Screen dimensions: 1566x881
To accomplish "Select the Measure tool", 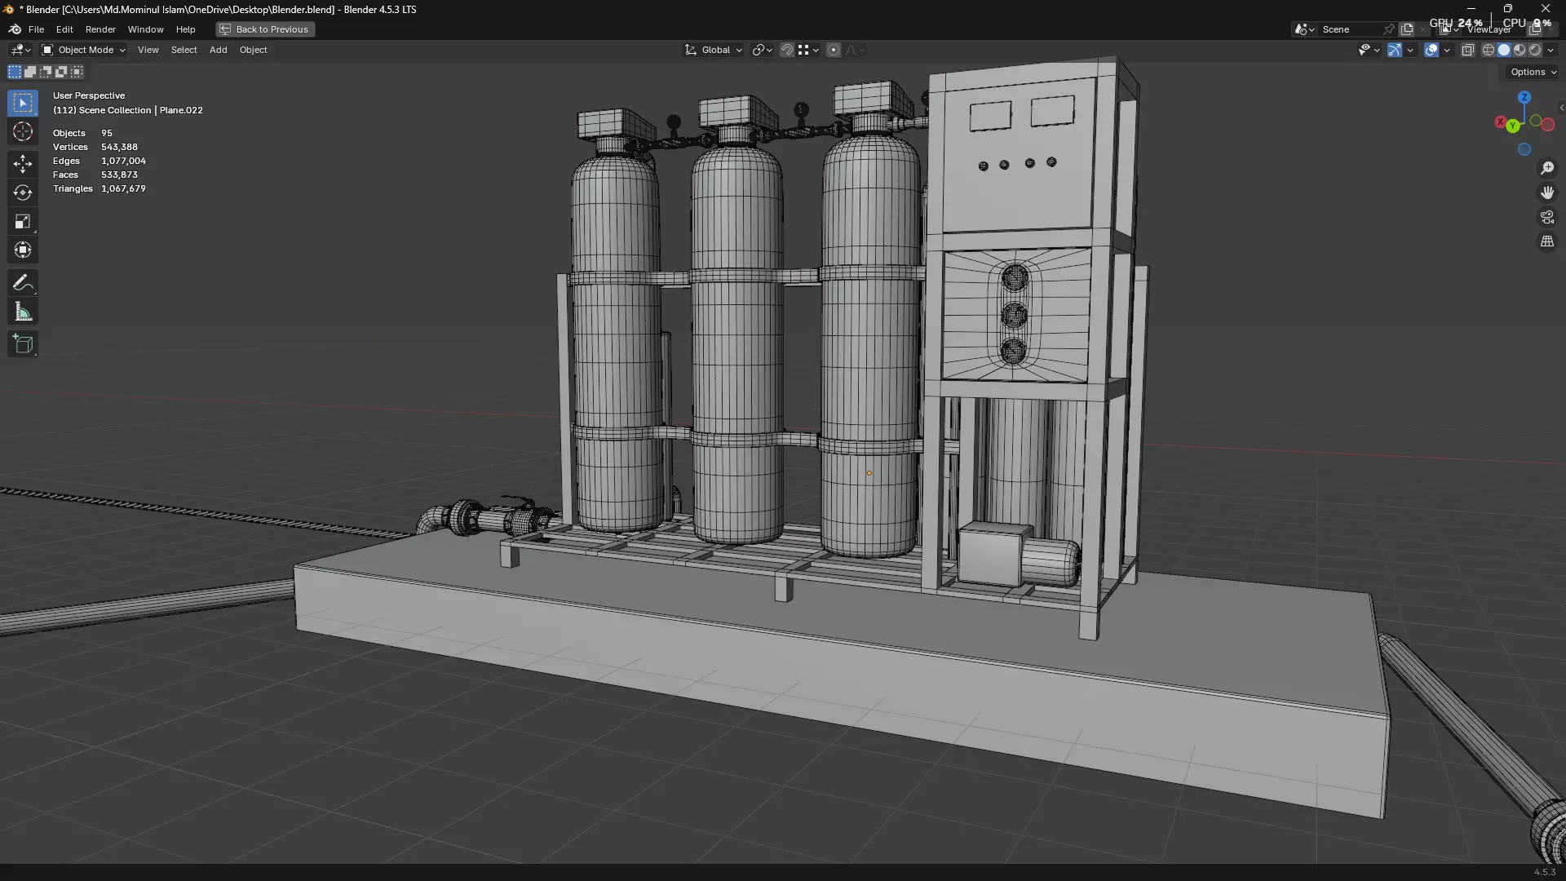I will 23,312.
